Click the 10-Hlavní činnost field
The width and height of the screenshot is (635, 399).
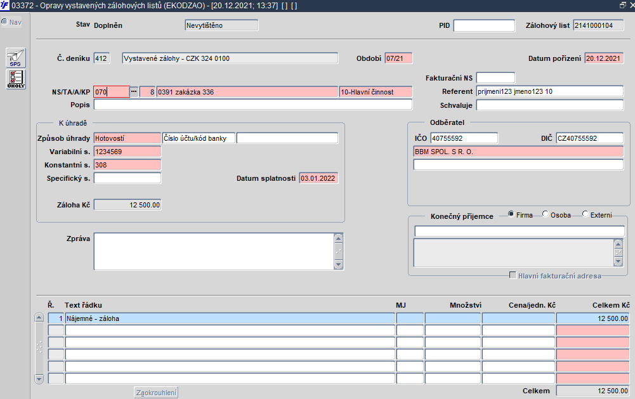tap(376, 92)
